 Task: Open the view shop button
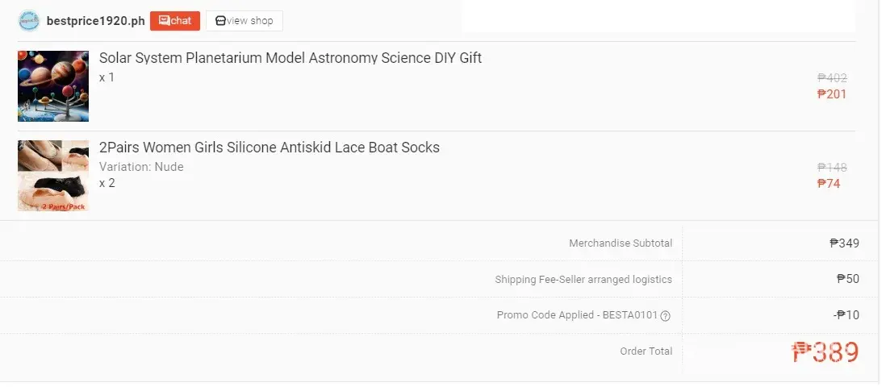point(244,21)
